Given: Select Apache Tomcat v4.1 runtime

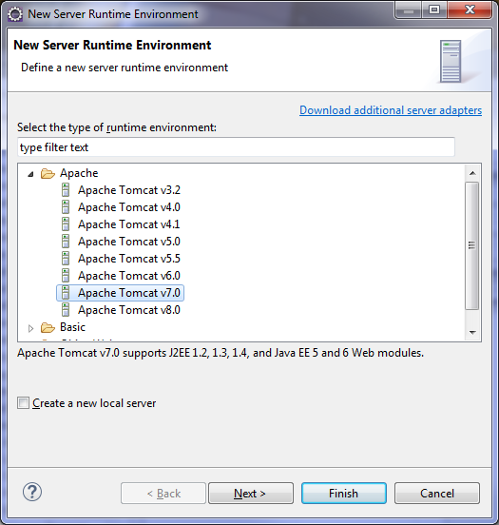Looking at the screenshot, I should click(129, 224).
